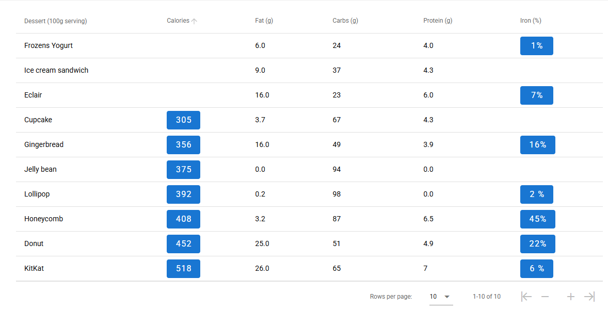
Task: Sort by Fat (g) column header
Action: coord(264,21)
